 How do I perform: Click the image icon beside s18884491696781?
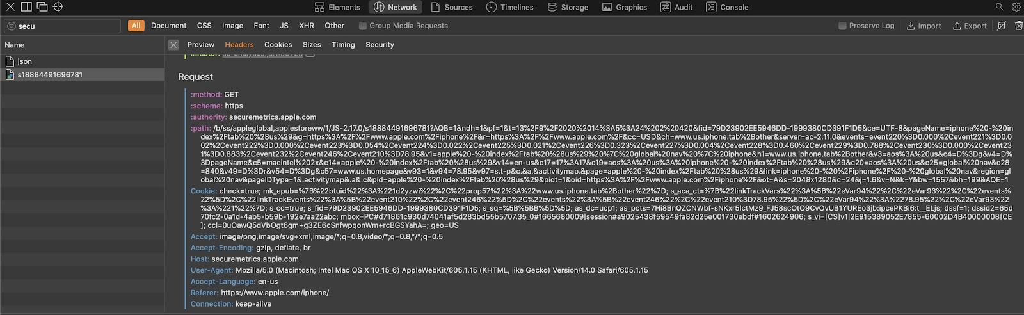tap(10, 75)
